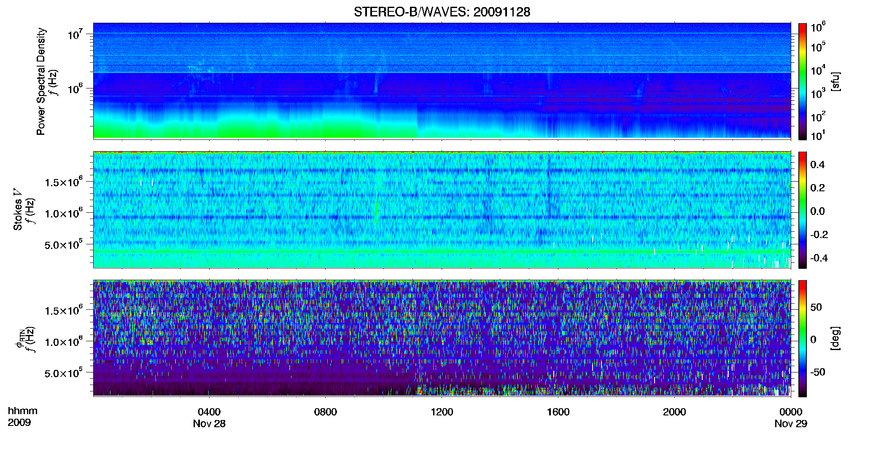884x455 pixels.
Task: Click the 1600 time axis label
Action: (x=558, y=412)
